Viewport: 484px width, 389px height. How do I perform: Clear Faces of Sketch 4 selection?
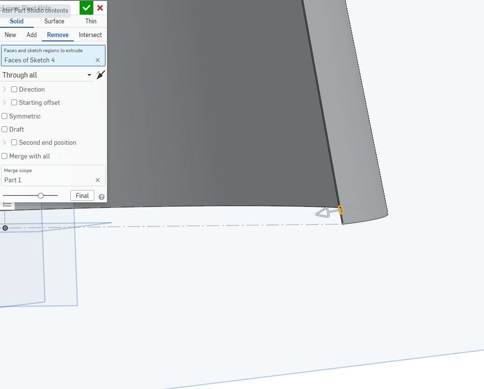click(x=98, y=60)
